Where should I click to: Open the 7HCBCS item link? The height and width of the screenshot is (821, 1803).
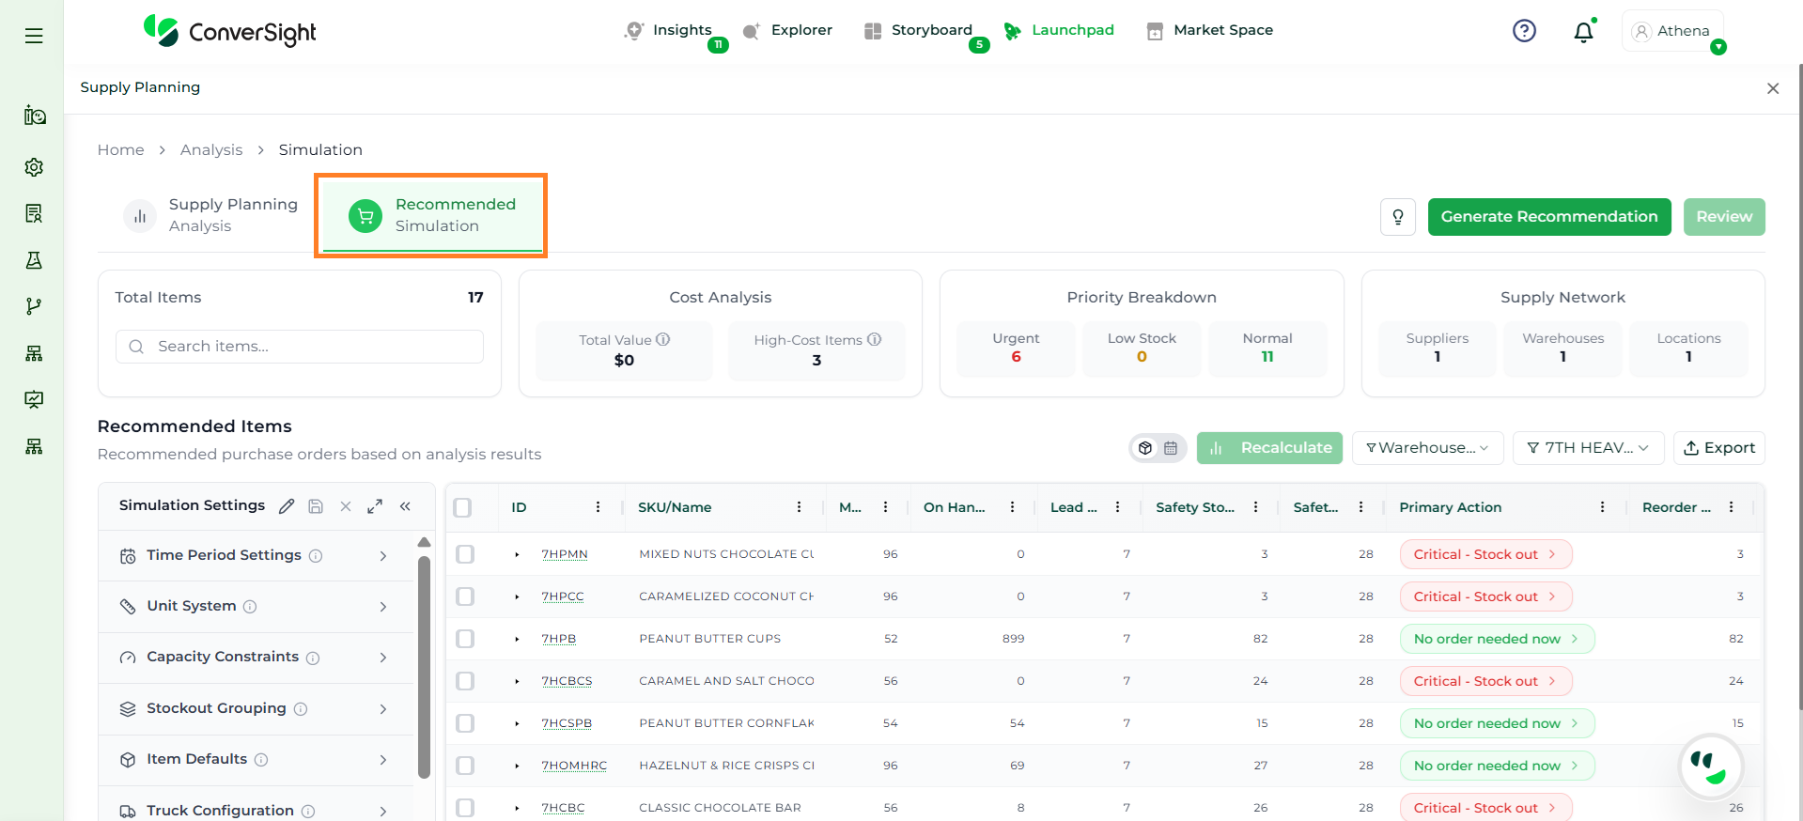pos(567,681)
